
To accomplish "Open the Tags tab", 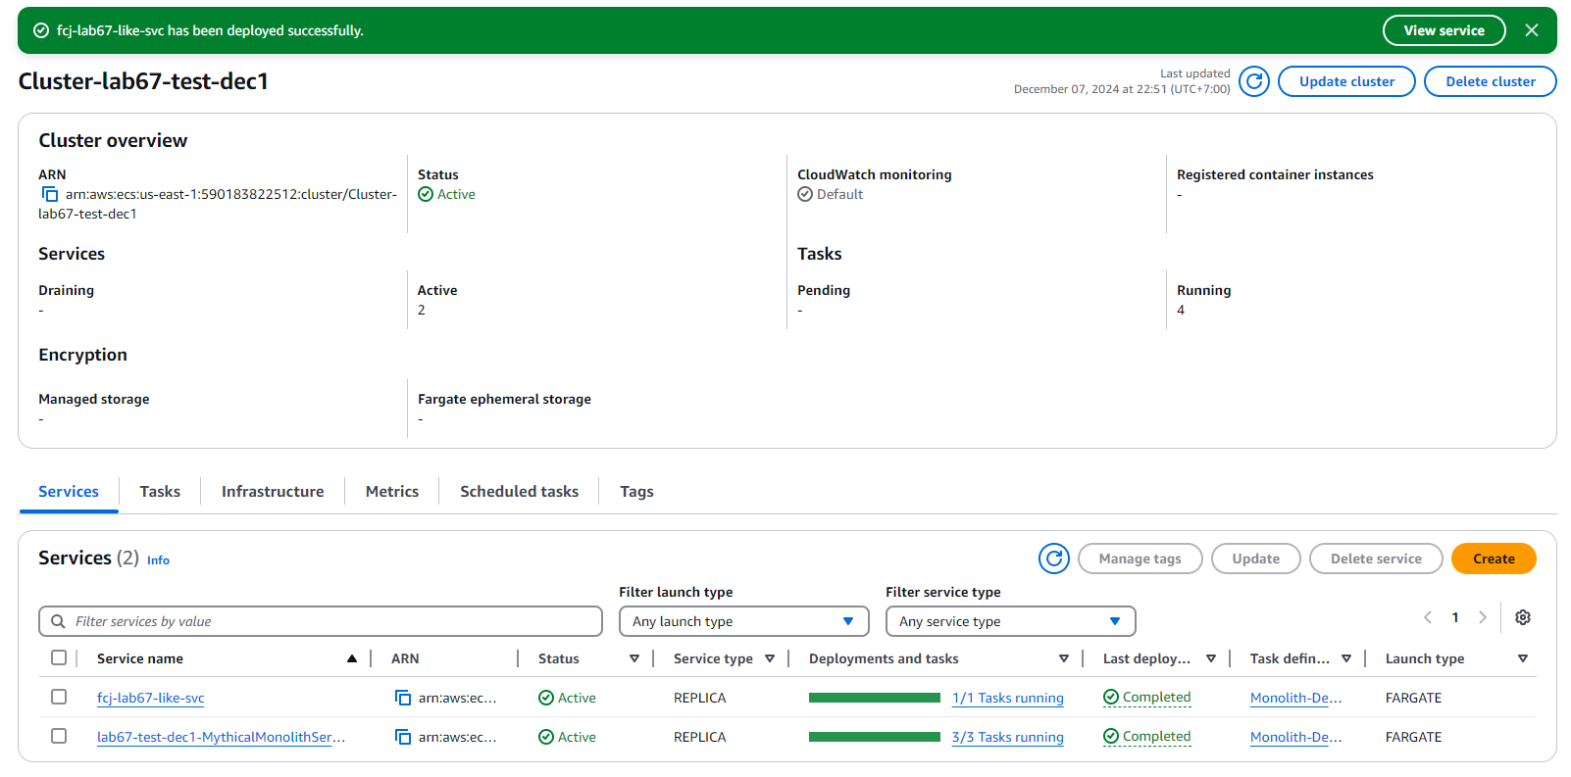I will (x=636, y=491).
